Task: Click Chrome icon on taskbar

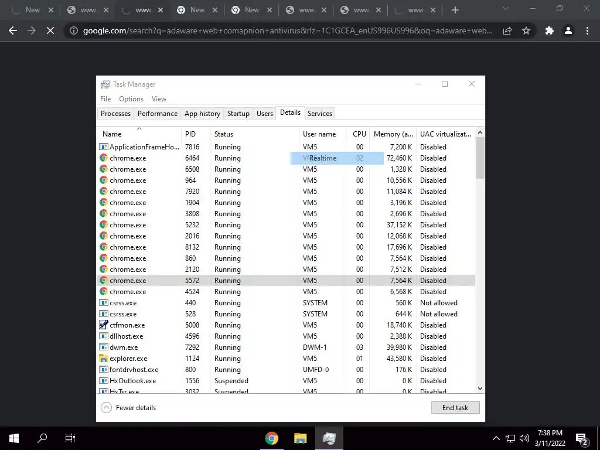Action: pos(272,438)
